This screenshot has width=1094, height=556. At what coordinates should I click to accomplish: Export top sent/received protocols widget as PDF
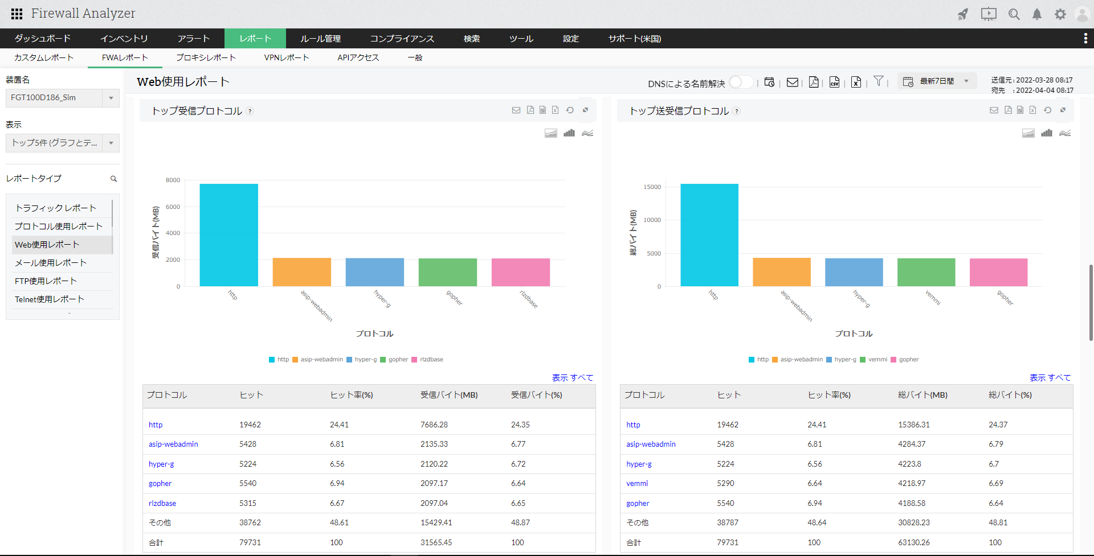pos(1008,110)
